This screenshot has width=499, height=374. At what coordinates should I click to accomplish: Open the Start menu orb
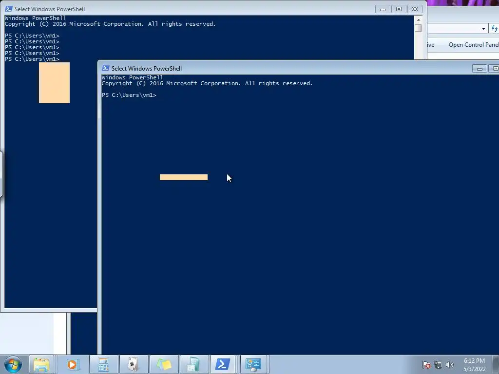click(x=13, y=364)
